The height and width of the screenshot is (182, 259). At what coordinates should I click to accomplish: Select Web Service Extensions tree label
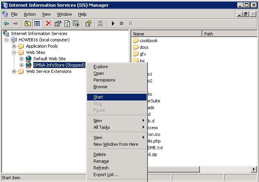tap(49, 71)
